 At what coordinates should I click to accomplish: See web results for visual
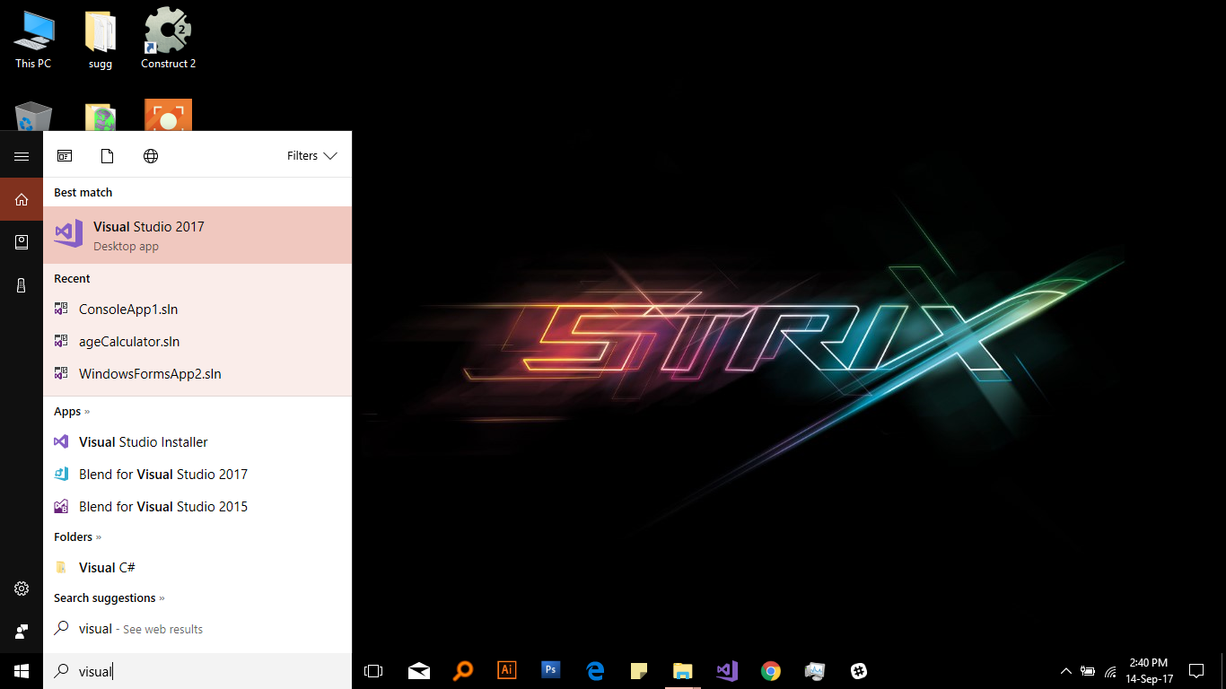coord(197,629)
